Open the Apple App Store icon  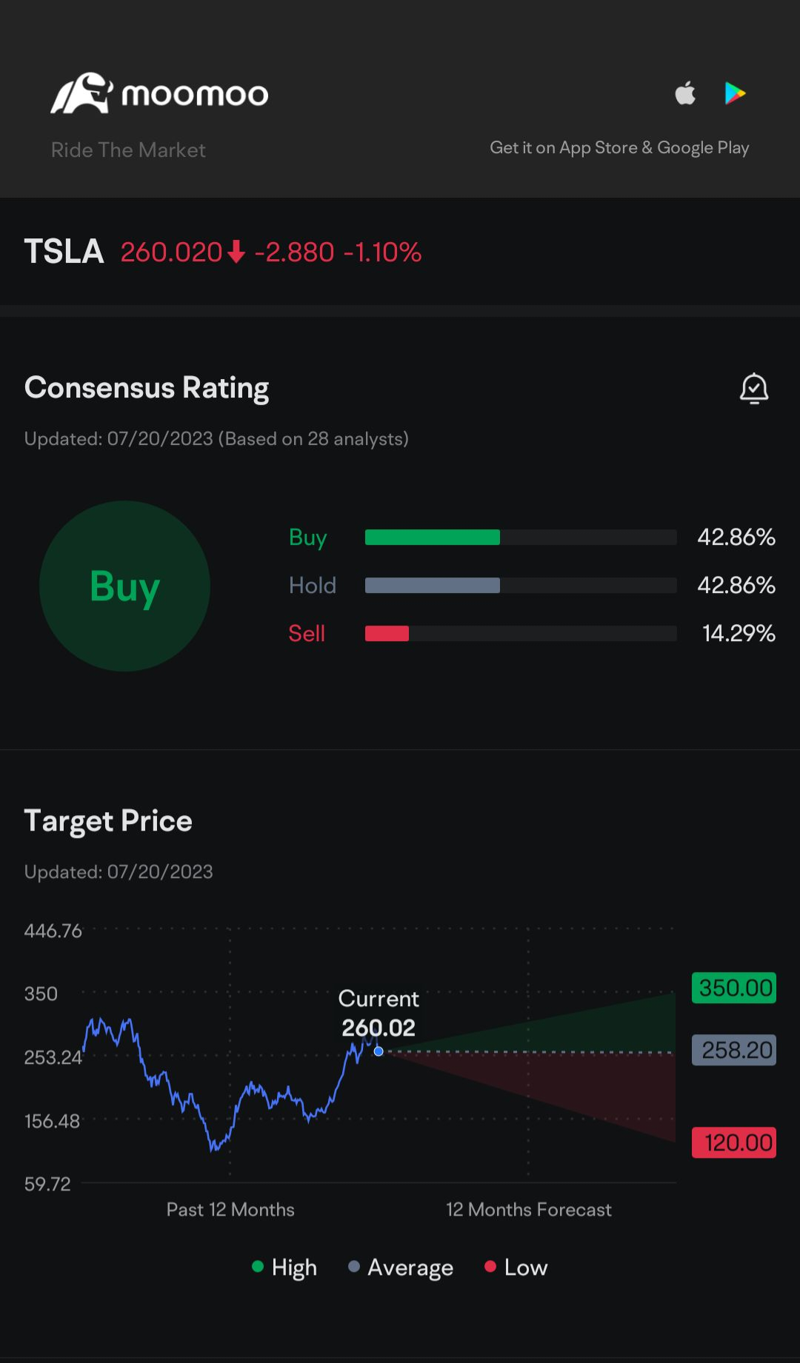[686, 93]
